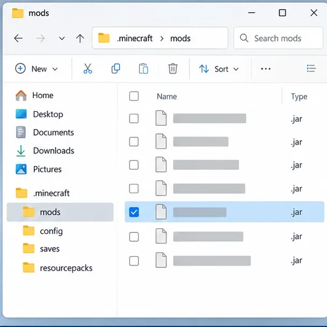Click the sixth file's document icon
Viewport: 327px width, 327px height.
point(161,236)
